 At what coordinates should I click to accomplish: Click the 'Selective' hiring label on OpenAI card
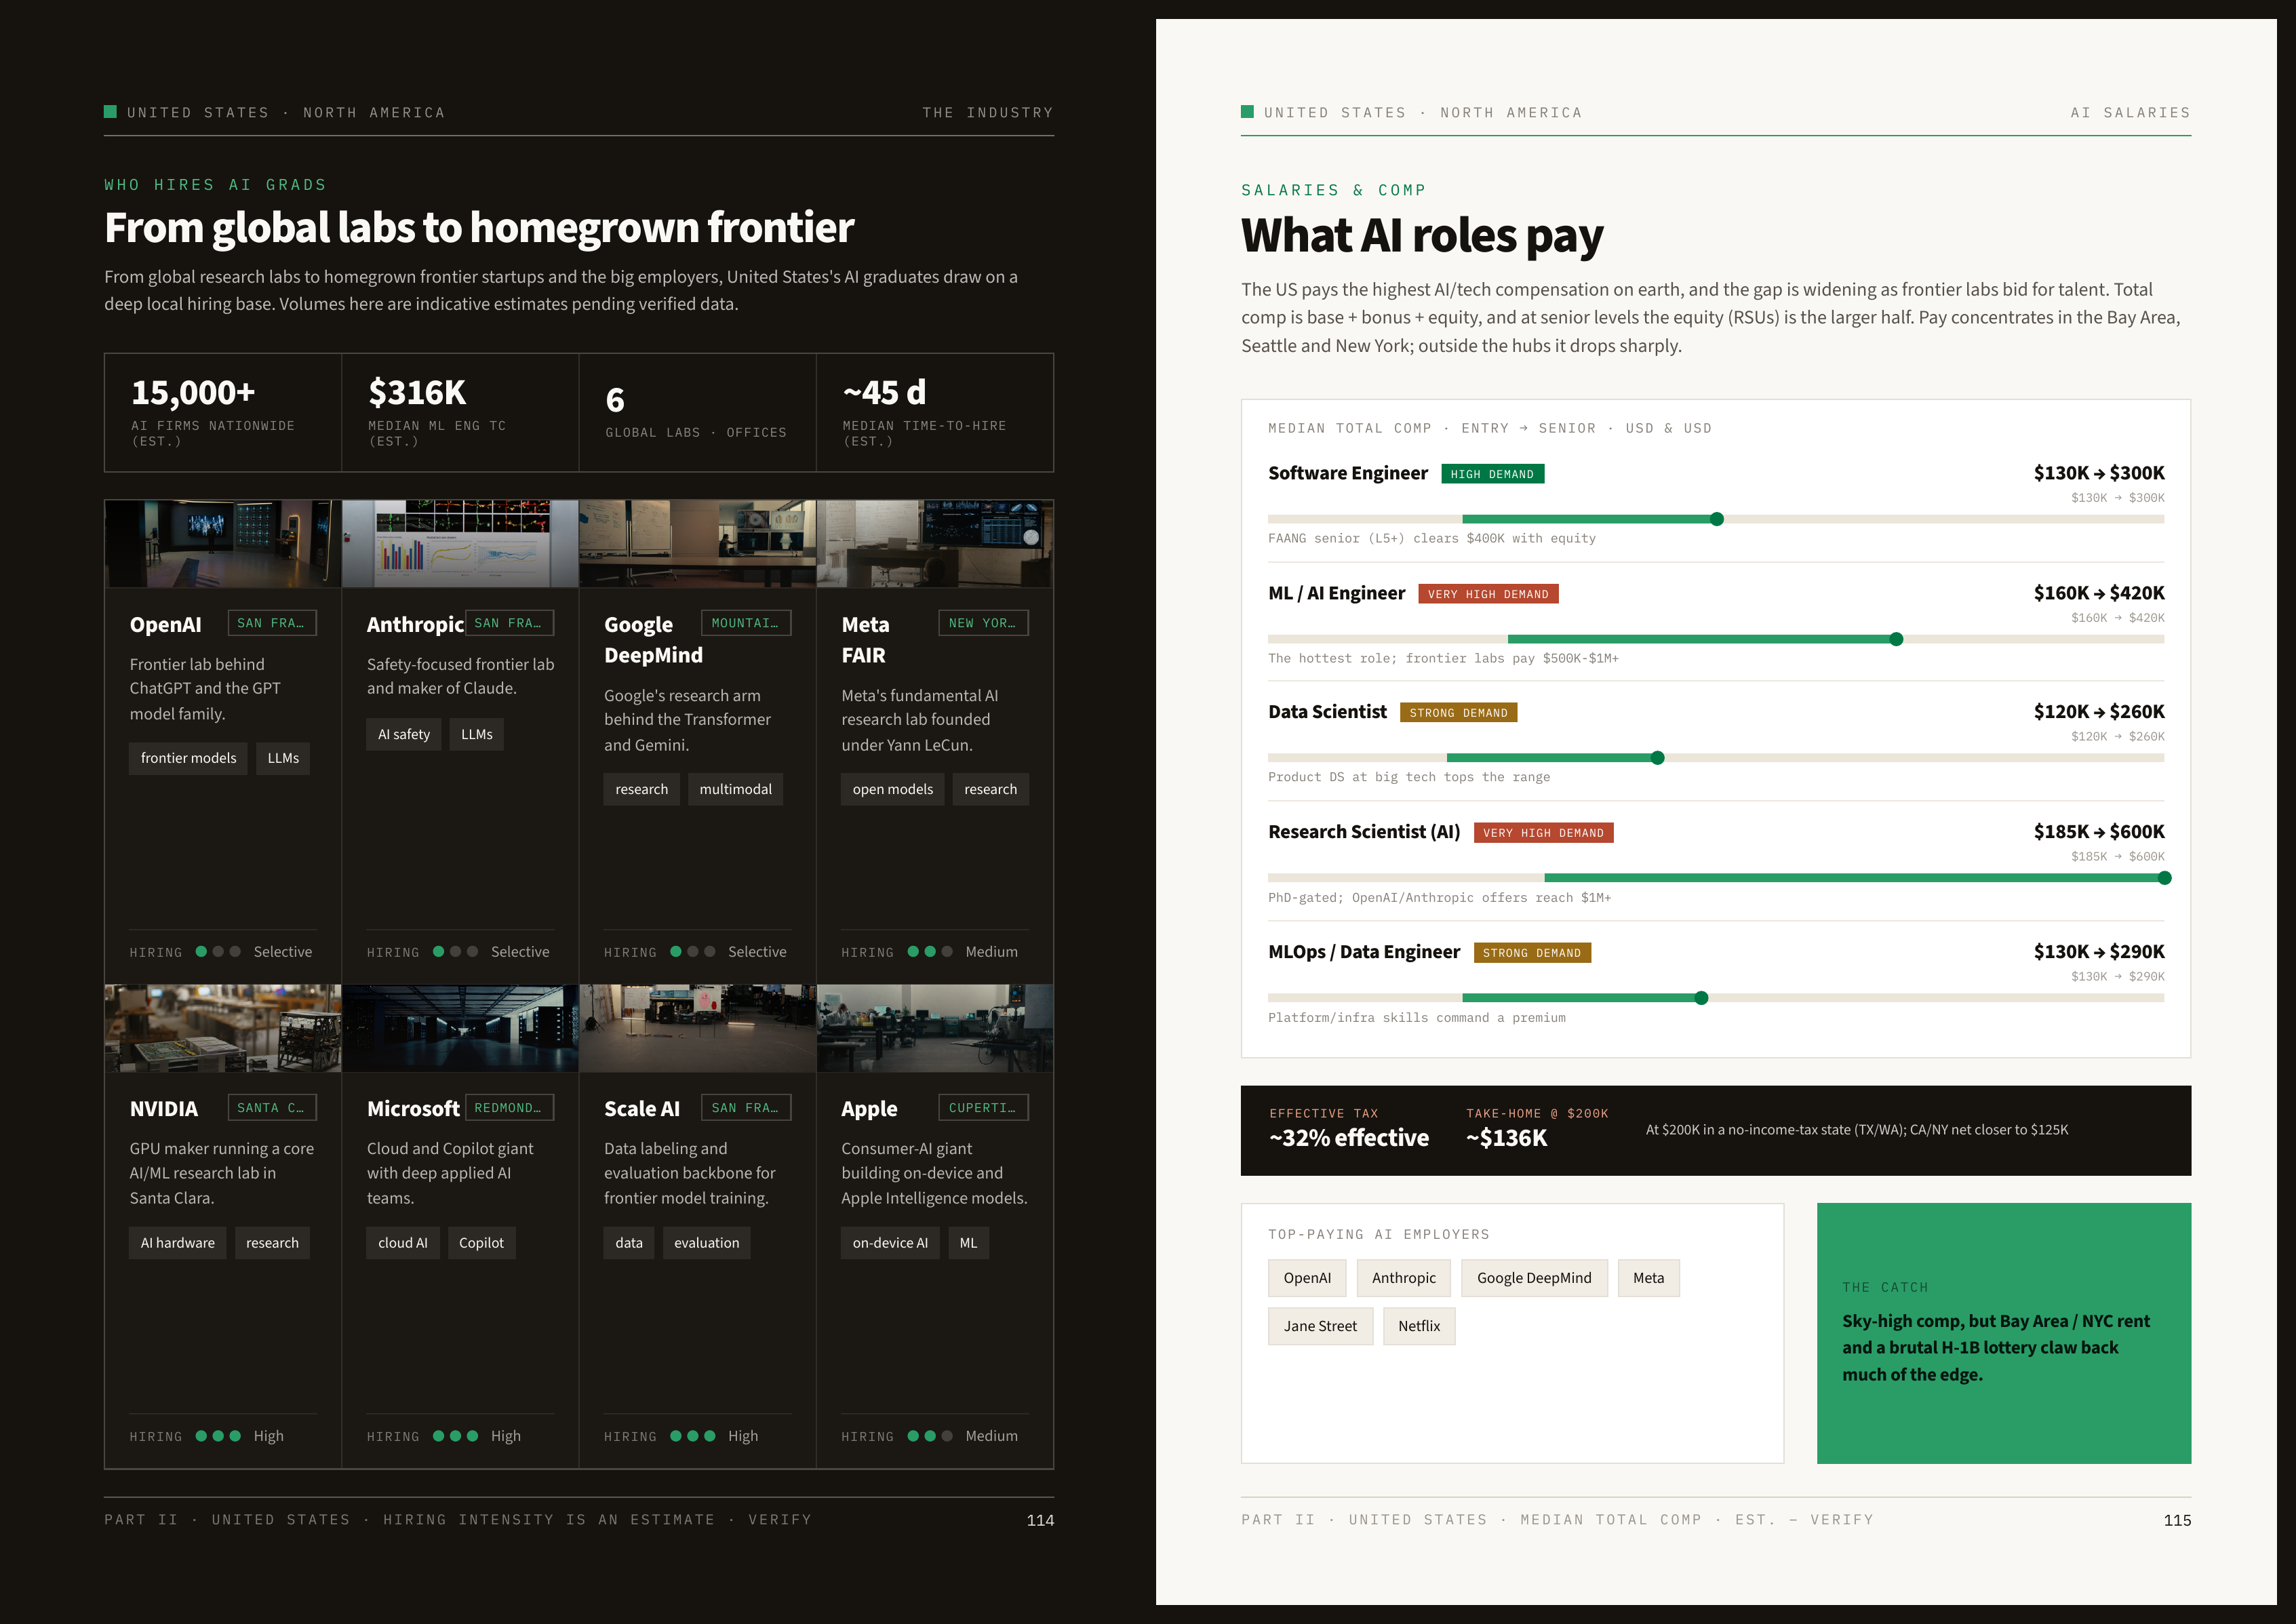pos(283,952)
